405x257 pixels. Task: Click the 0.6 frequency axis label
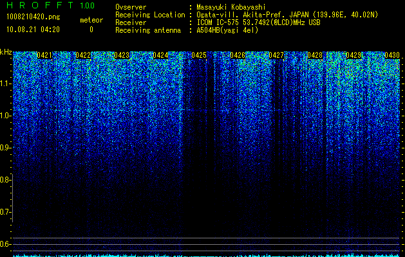tap(6, 244)
